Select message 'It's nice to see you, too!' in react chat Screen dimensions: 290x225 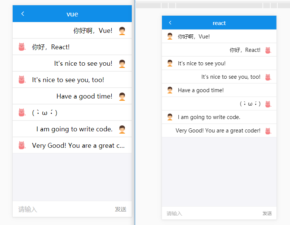click(231, 77)
